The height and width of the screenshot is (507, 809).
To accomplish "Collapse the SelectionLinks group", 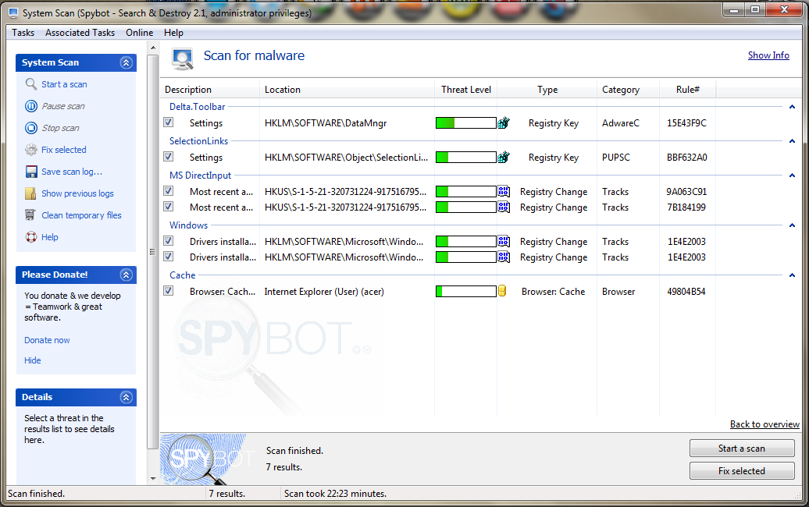I will 792,141.
